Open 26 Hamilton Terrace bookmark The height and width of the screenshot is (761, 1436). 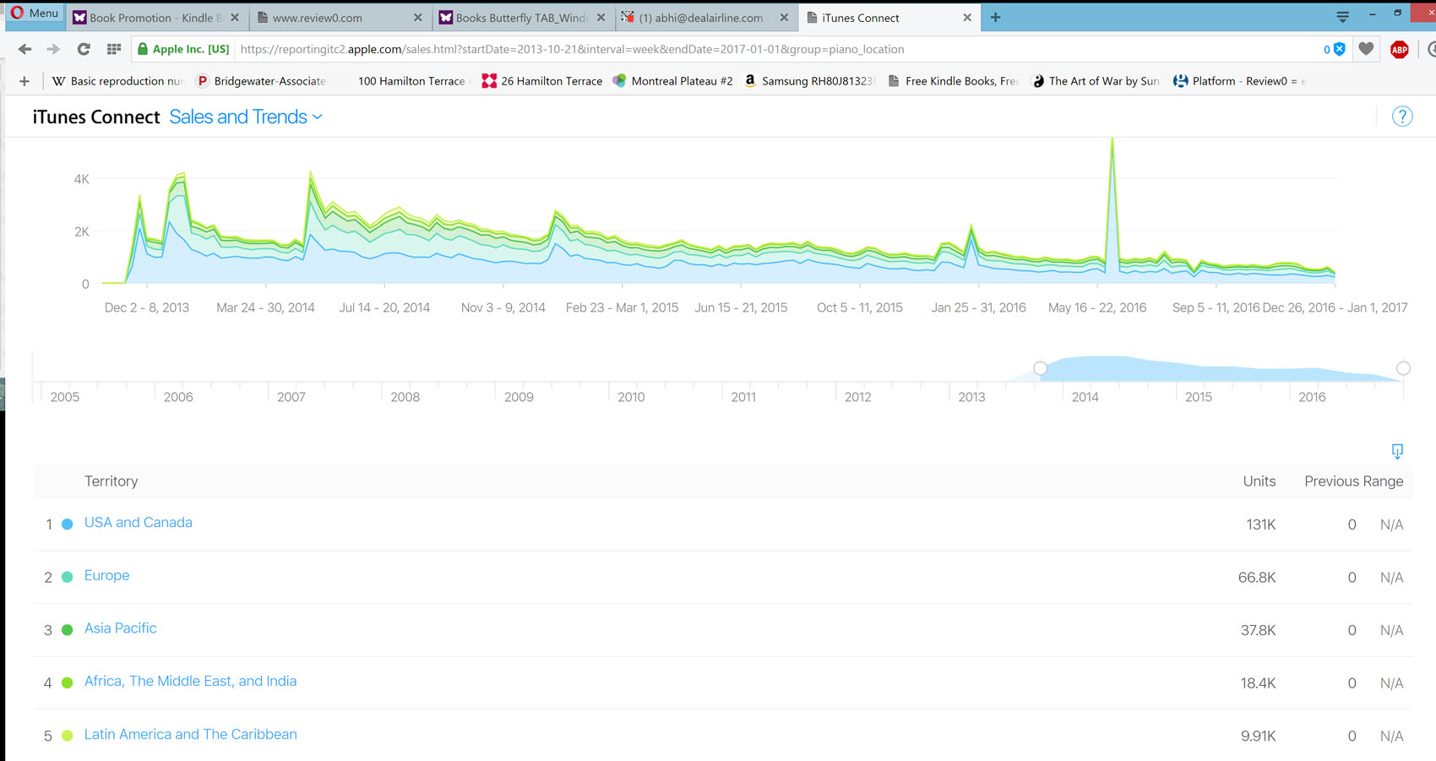(x=541, y=81)
